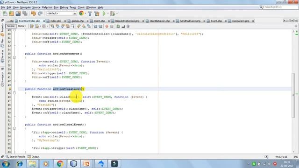The width and height of the screenshot is (299, 168).
Task: Open the Tools menu
Action: click(x=81, y=7)
